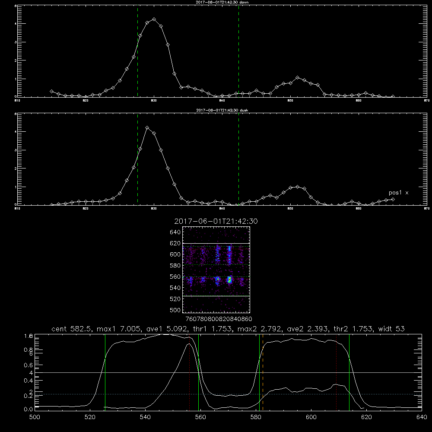This screenshot has height=432, width=432.
Task: Click the 870 label on dawn plot x-axis
Action: (x=427, y=101)
